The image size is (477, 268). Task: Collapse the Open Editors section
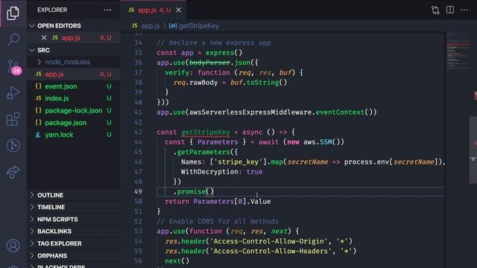[x=74, y=26]
